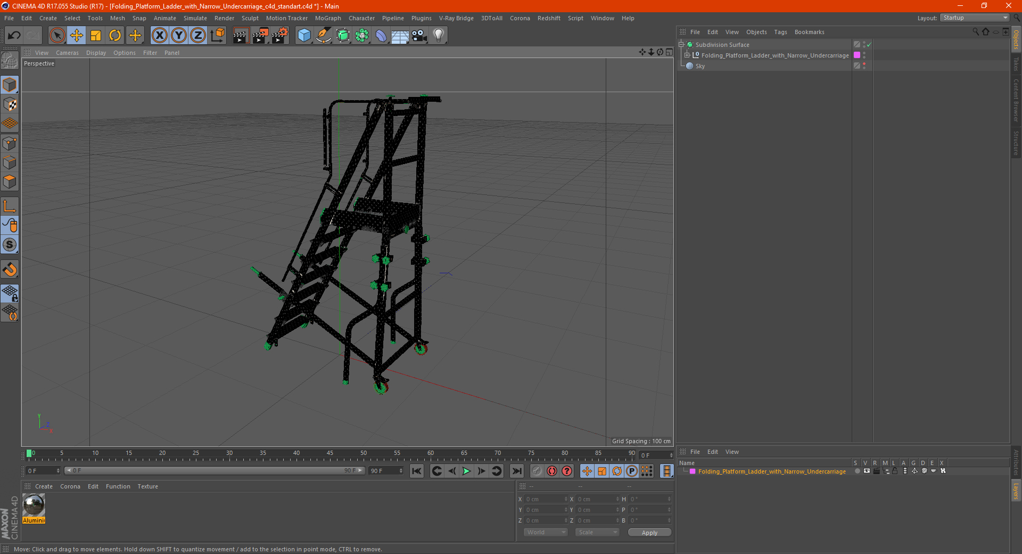Toggle X axis lock

click(x=159, y=36)
